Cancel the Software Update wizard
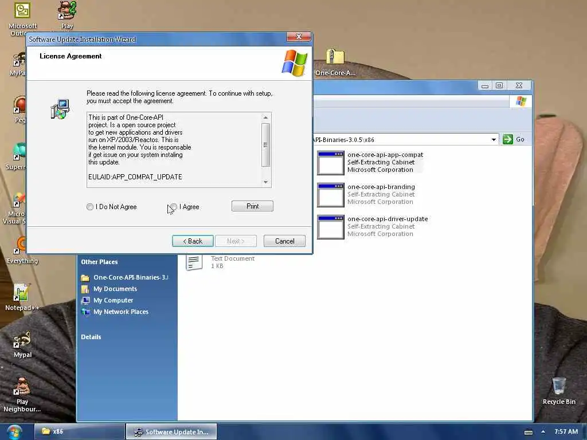 [284, 241]
